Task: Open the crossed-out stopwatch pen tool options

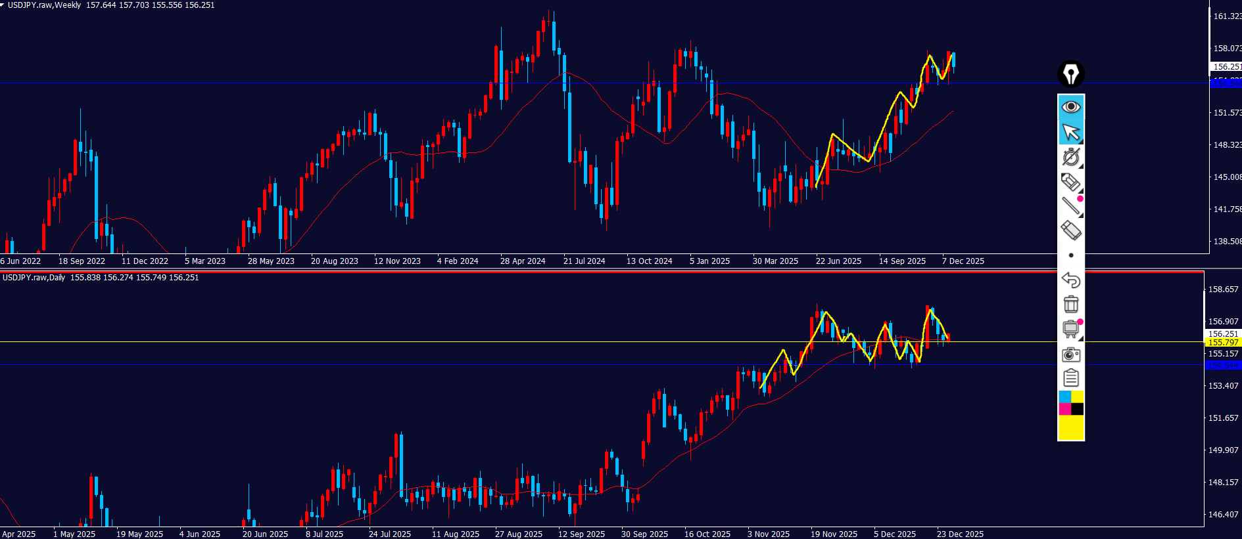Action: (x=1070, y=157)
